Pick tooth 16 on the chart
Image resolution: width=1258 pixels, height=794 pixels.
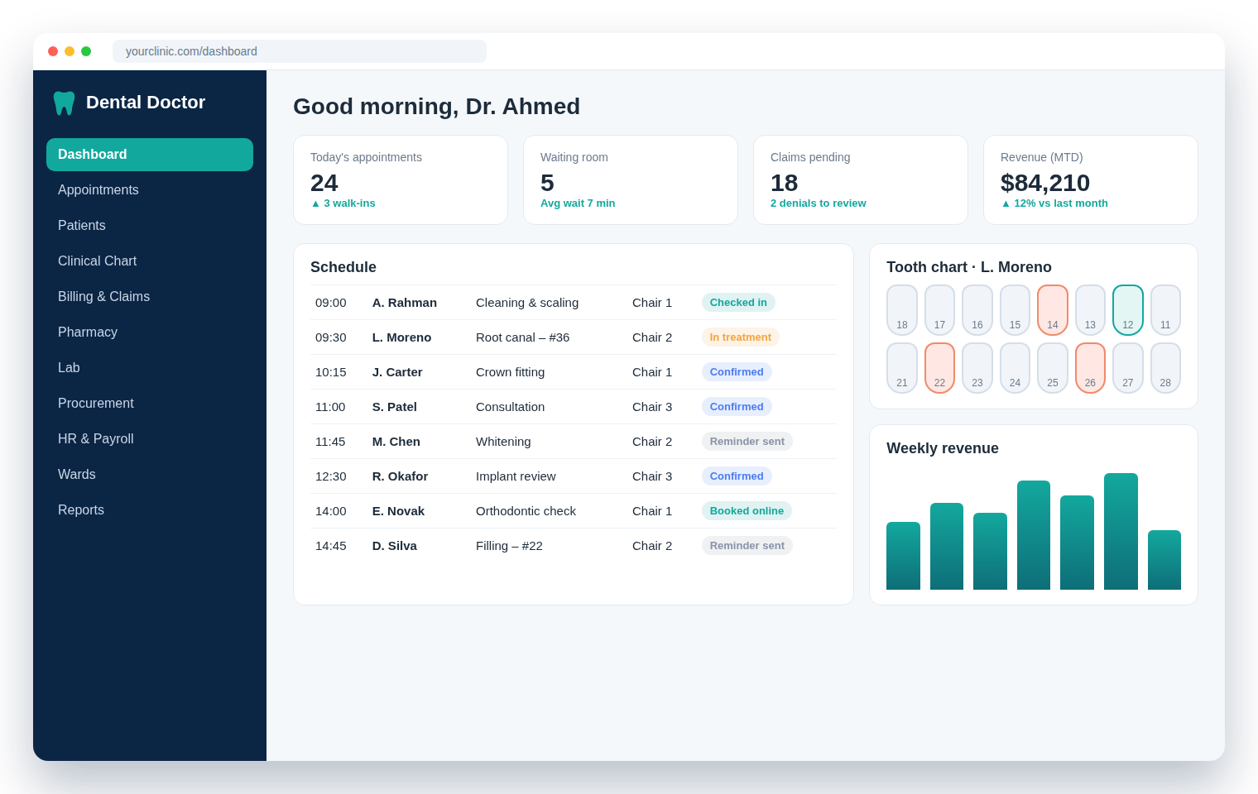point(977,310)
